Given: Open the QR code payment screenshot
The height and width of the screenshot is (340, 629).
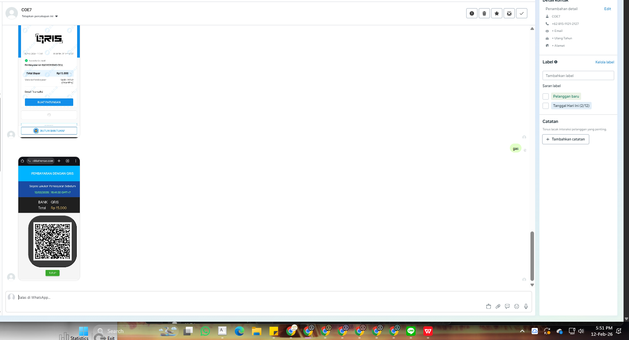Looking at the screenshot, I should pos(49,219).
